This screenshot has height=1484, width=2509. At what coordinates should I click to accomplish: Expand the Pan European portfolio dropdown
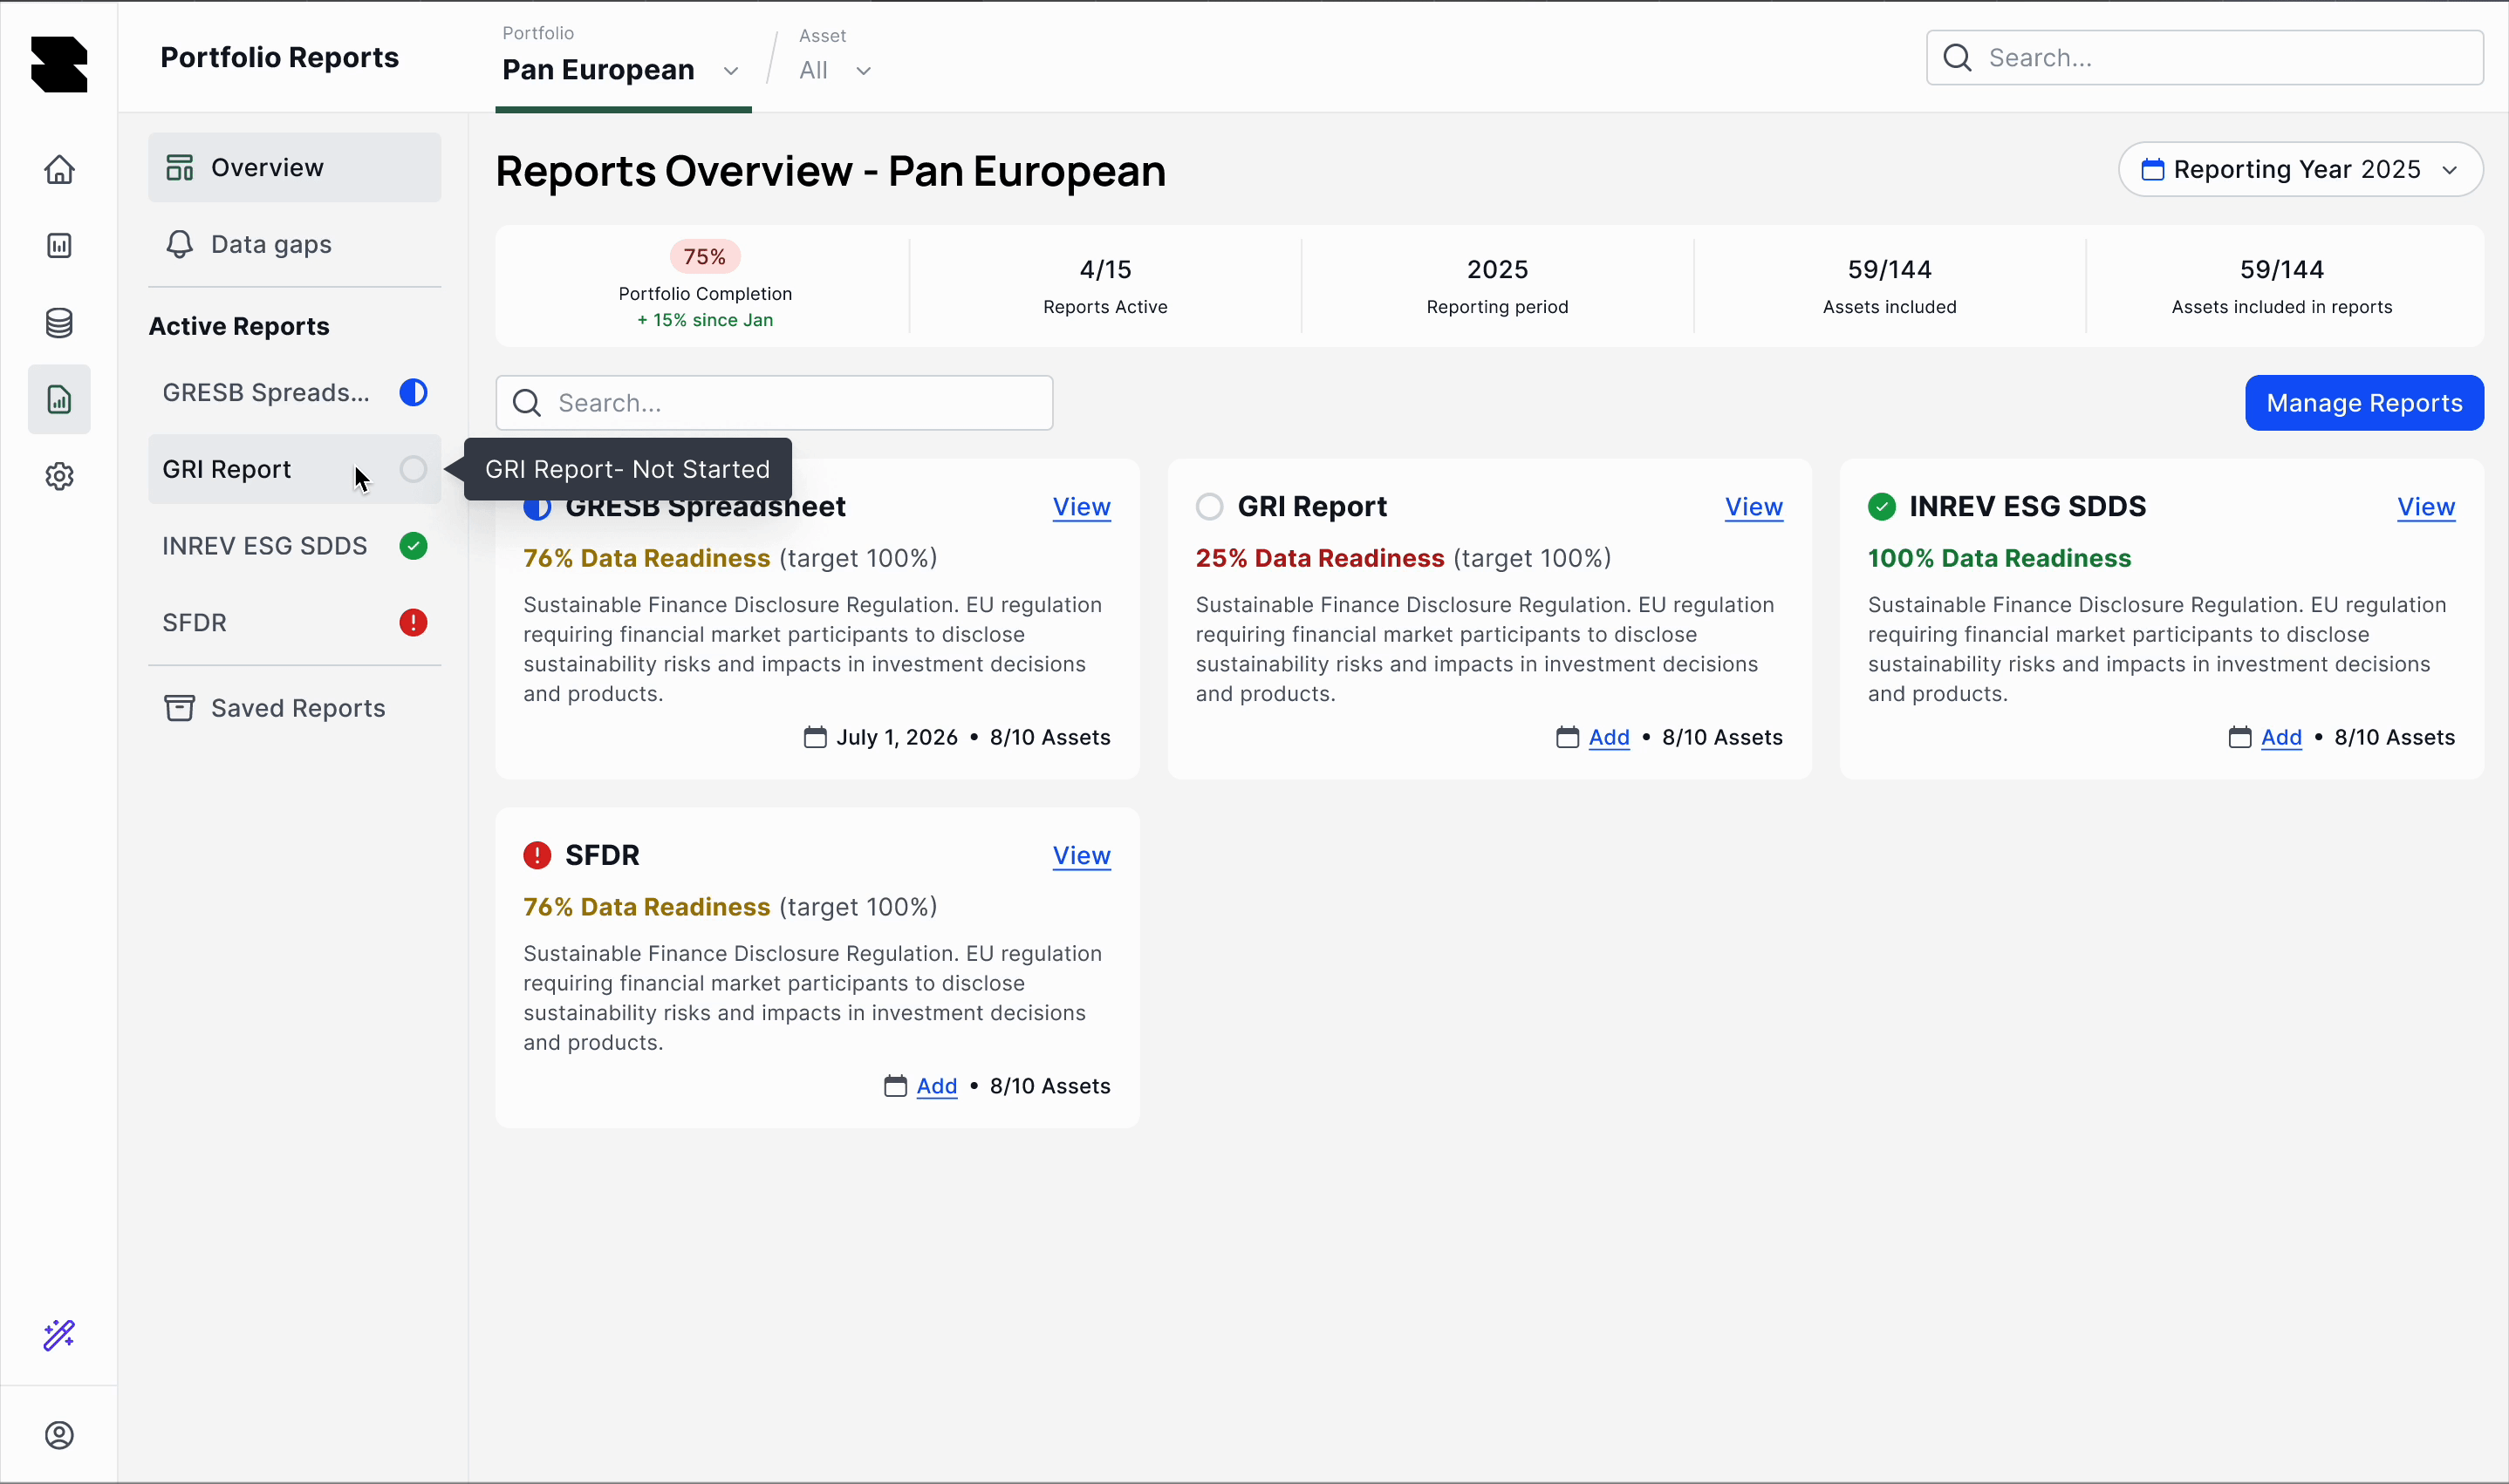tap(621, 70)
